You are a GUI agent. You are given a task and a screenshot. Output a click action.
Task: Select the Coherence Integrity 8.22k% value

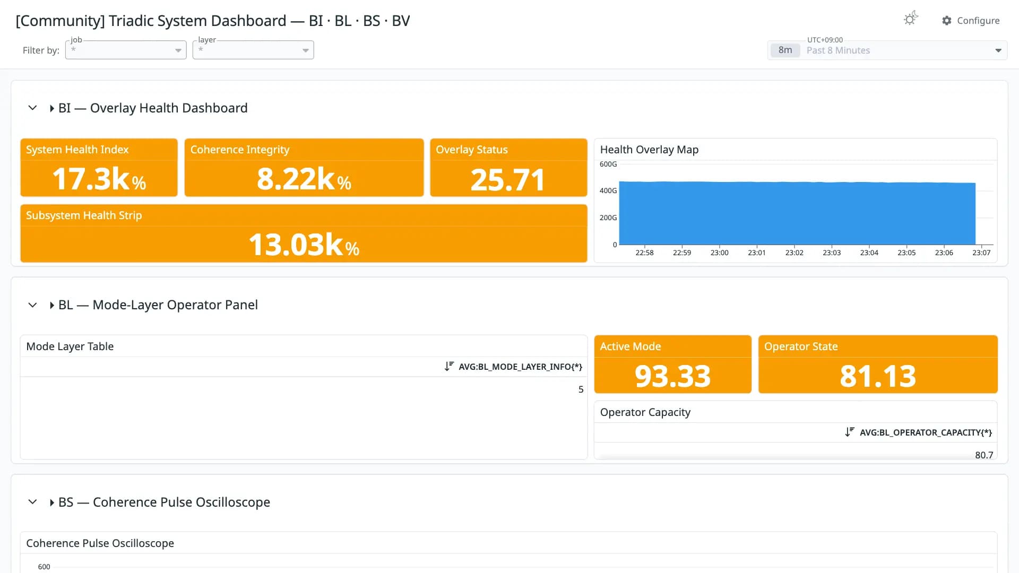point(304,179)
